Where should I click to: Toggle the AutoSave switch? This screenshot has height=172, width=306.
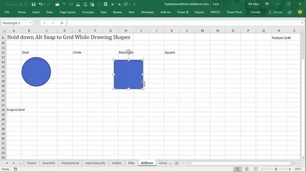(23, 4)
